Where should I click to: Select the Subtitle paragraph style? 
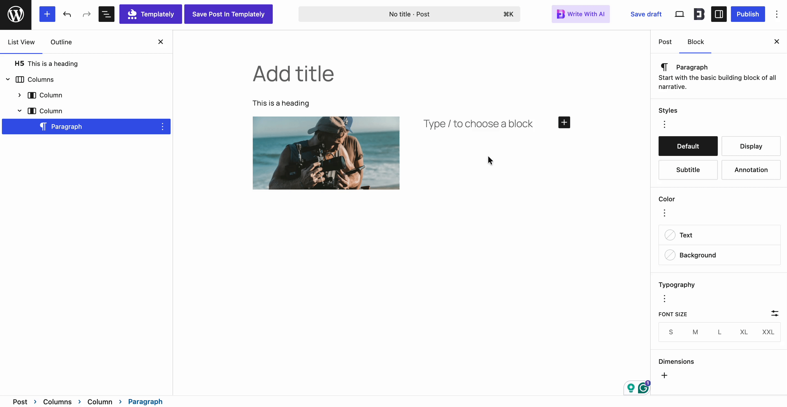click(688, 170)
